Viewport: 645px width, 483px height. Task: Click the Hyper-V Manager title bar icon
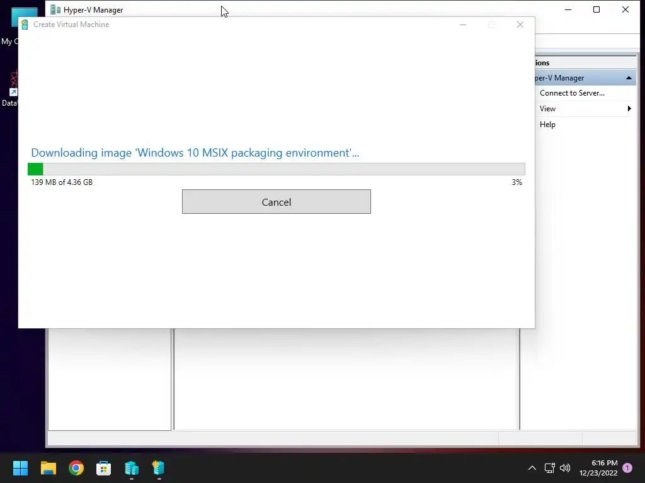55,9
